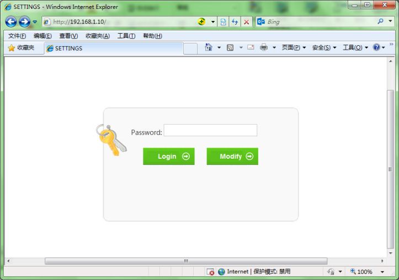Viewport: 399px width, 280px height.
Task: Click the IE icon in title bar
Action: [8, 7]
